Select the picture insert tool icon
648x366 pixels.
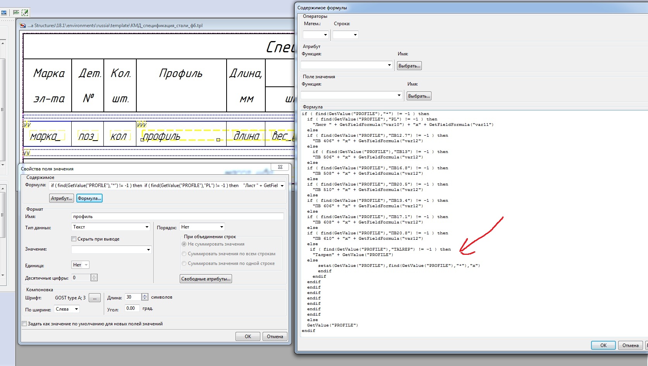coord(4,12)
